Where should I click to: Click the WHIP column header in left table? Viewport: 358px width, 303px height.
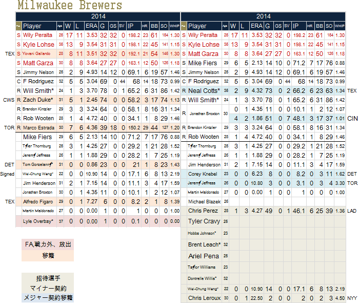click(x=174, y=26)
